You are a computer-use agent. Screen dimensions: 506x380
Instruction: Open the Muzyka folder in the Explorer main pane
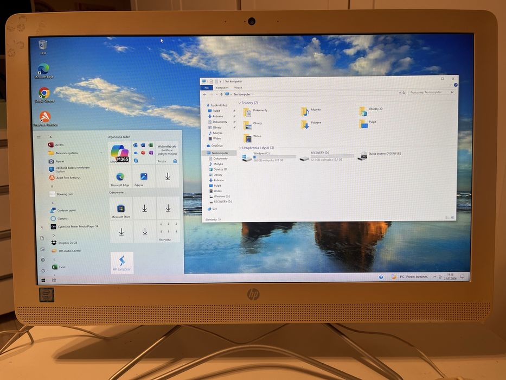[x=310, y=111]
